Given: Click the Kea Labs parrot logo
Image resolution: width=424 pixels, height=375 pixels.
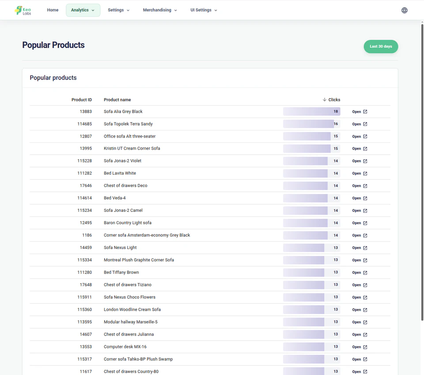Looking at the screenshot, I should pos(23,10).
